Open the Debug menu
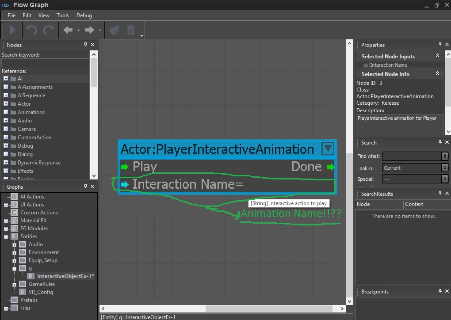Viewport: 451px width, 320px height. 84,15
